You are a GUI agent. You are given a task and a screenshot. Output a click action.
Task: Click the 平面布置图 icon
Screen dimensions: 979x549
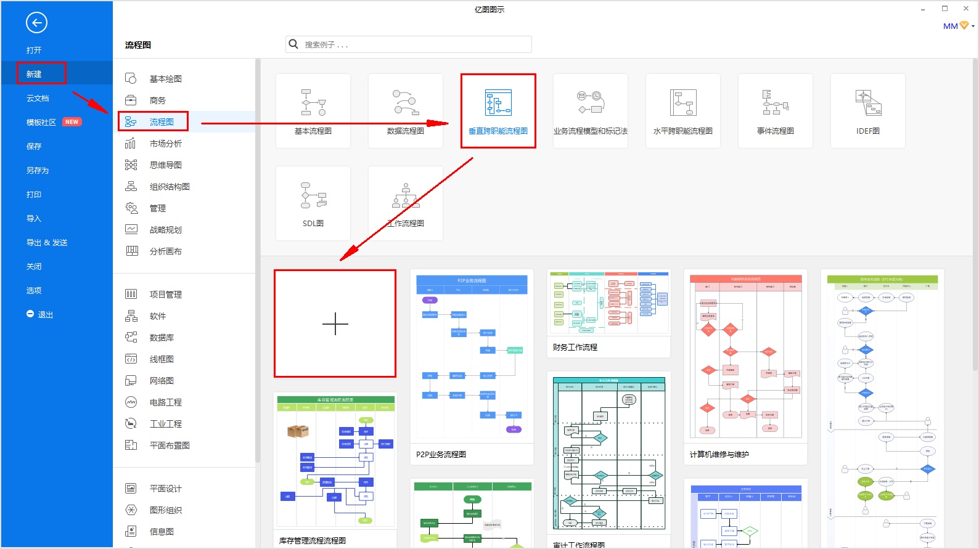(131, 445)
